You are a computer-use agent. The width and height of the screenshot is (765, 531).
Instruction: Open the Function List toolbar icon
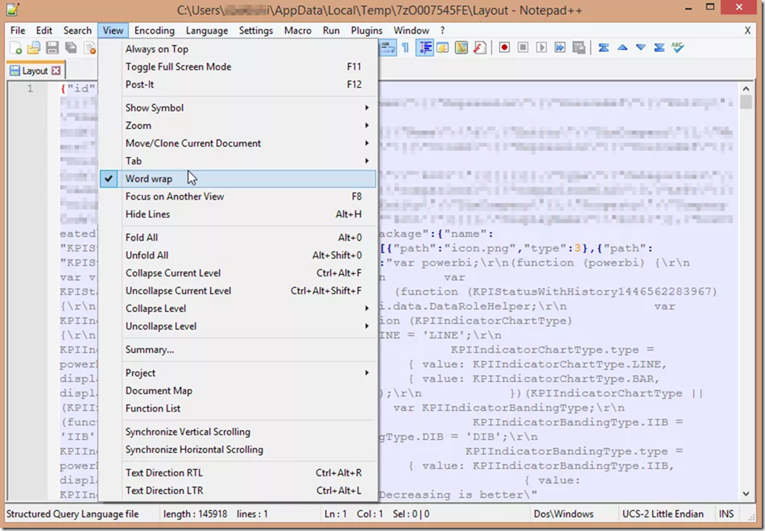pos(480,48)
